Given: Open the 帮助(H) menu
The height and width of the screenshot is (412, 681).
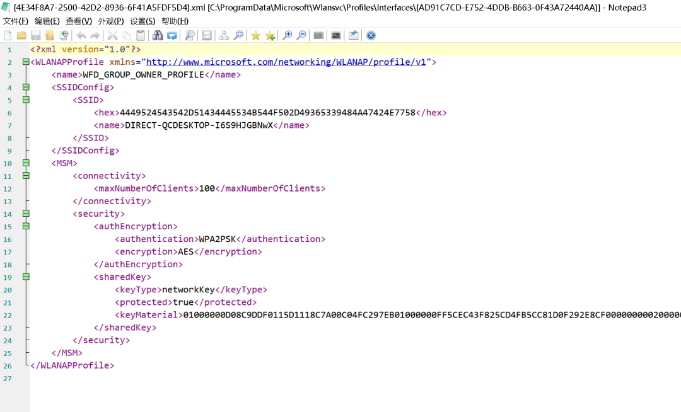Looking at the screenshot, I should coord(175,21).
